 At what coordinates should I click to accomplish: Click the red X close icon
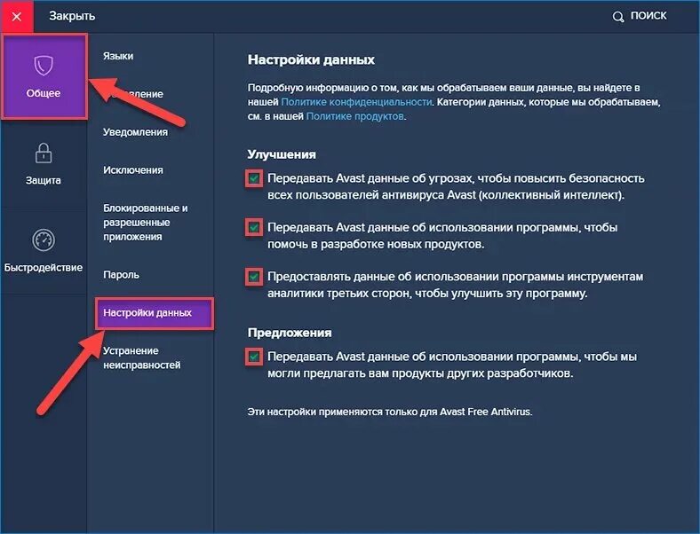click(17, 17)
